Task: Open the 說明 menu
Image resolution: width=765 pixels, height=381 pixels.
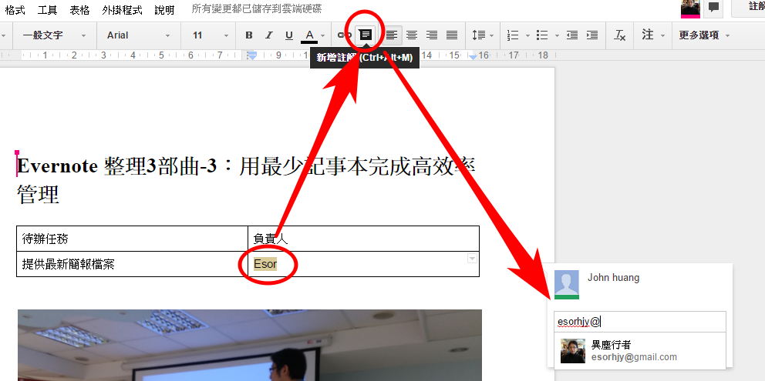Action: (x=164, y=9)
